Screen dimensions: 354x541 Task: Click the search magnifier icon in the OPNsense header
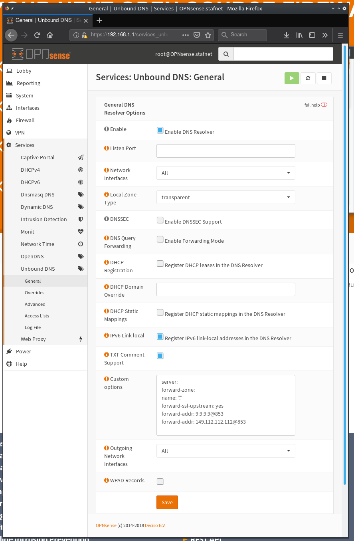click(x=226, y=54)
